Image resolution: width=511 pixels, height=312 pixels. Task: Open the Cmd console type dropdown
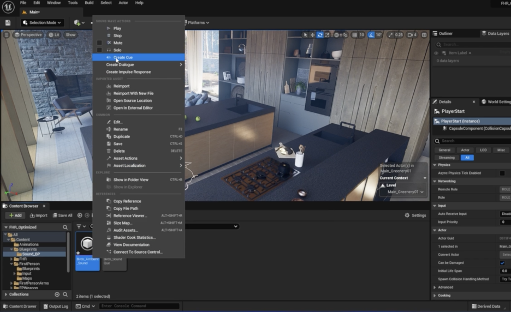point(85,306)
